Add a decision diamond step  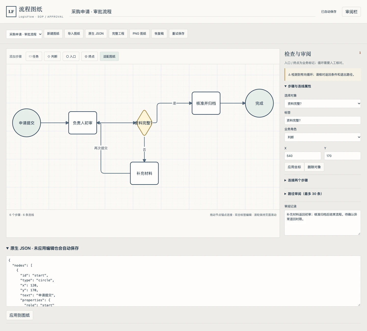pos(53,56)
